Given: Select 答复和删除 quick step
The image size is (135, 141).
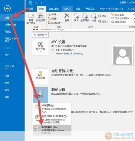Looking at the screenshot, I should tap(119, 22).
